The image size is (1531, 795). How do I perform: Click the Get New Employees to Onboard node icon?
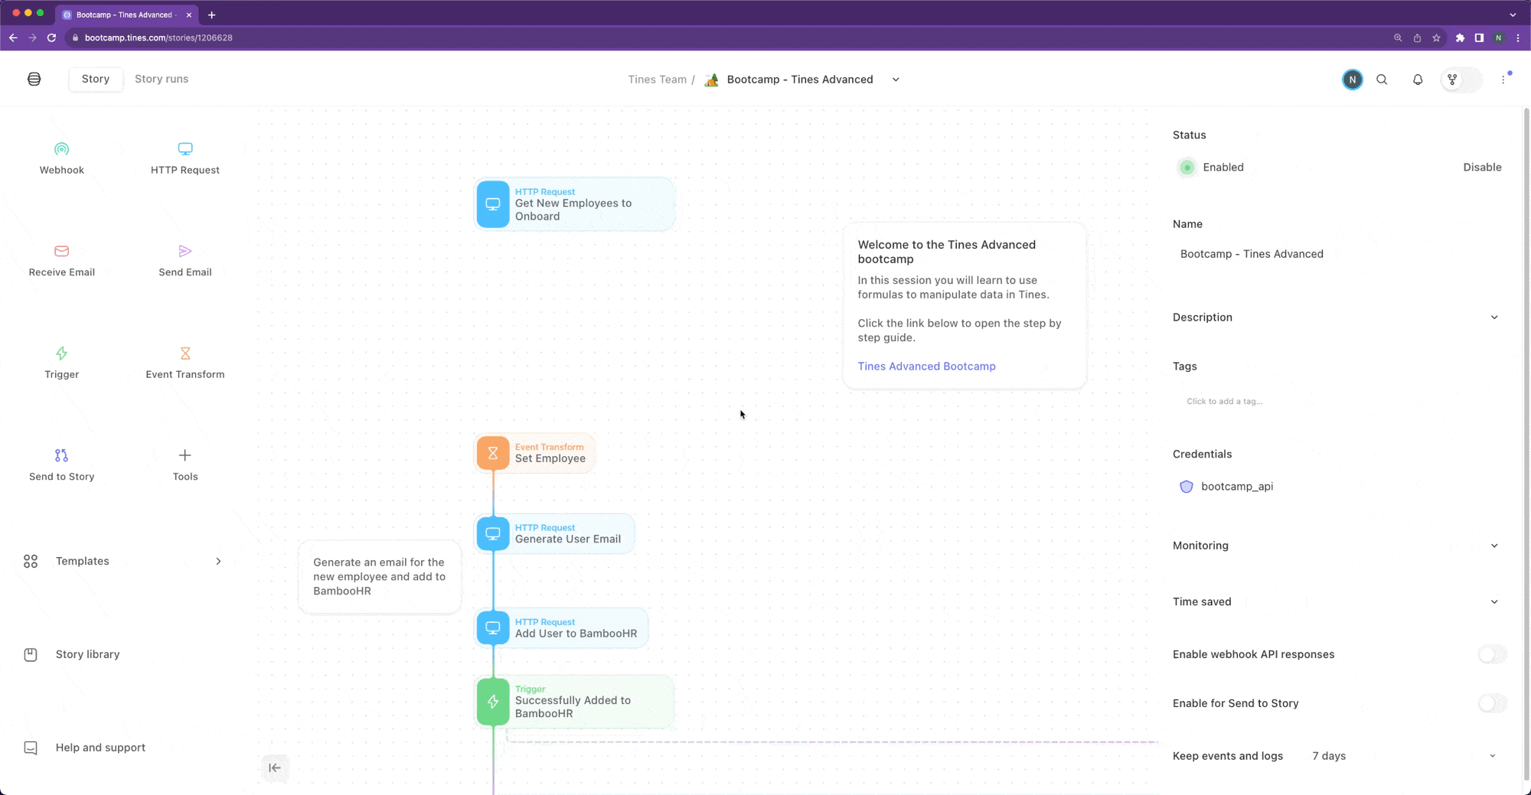click(493, 204)
